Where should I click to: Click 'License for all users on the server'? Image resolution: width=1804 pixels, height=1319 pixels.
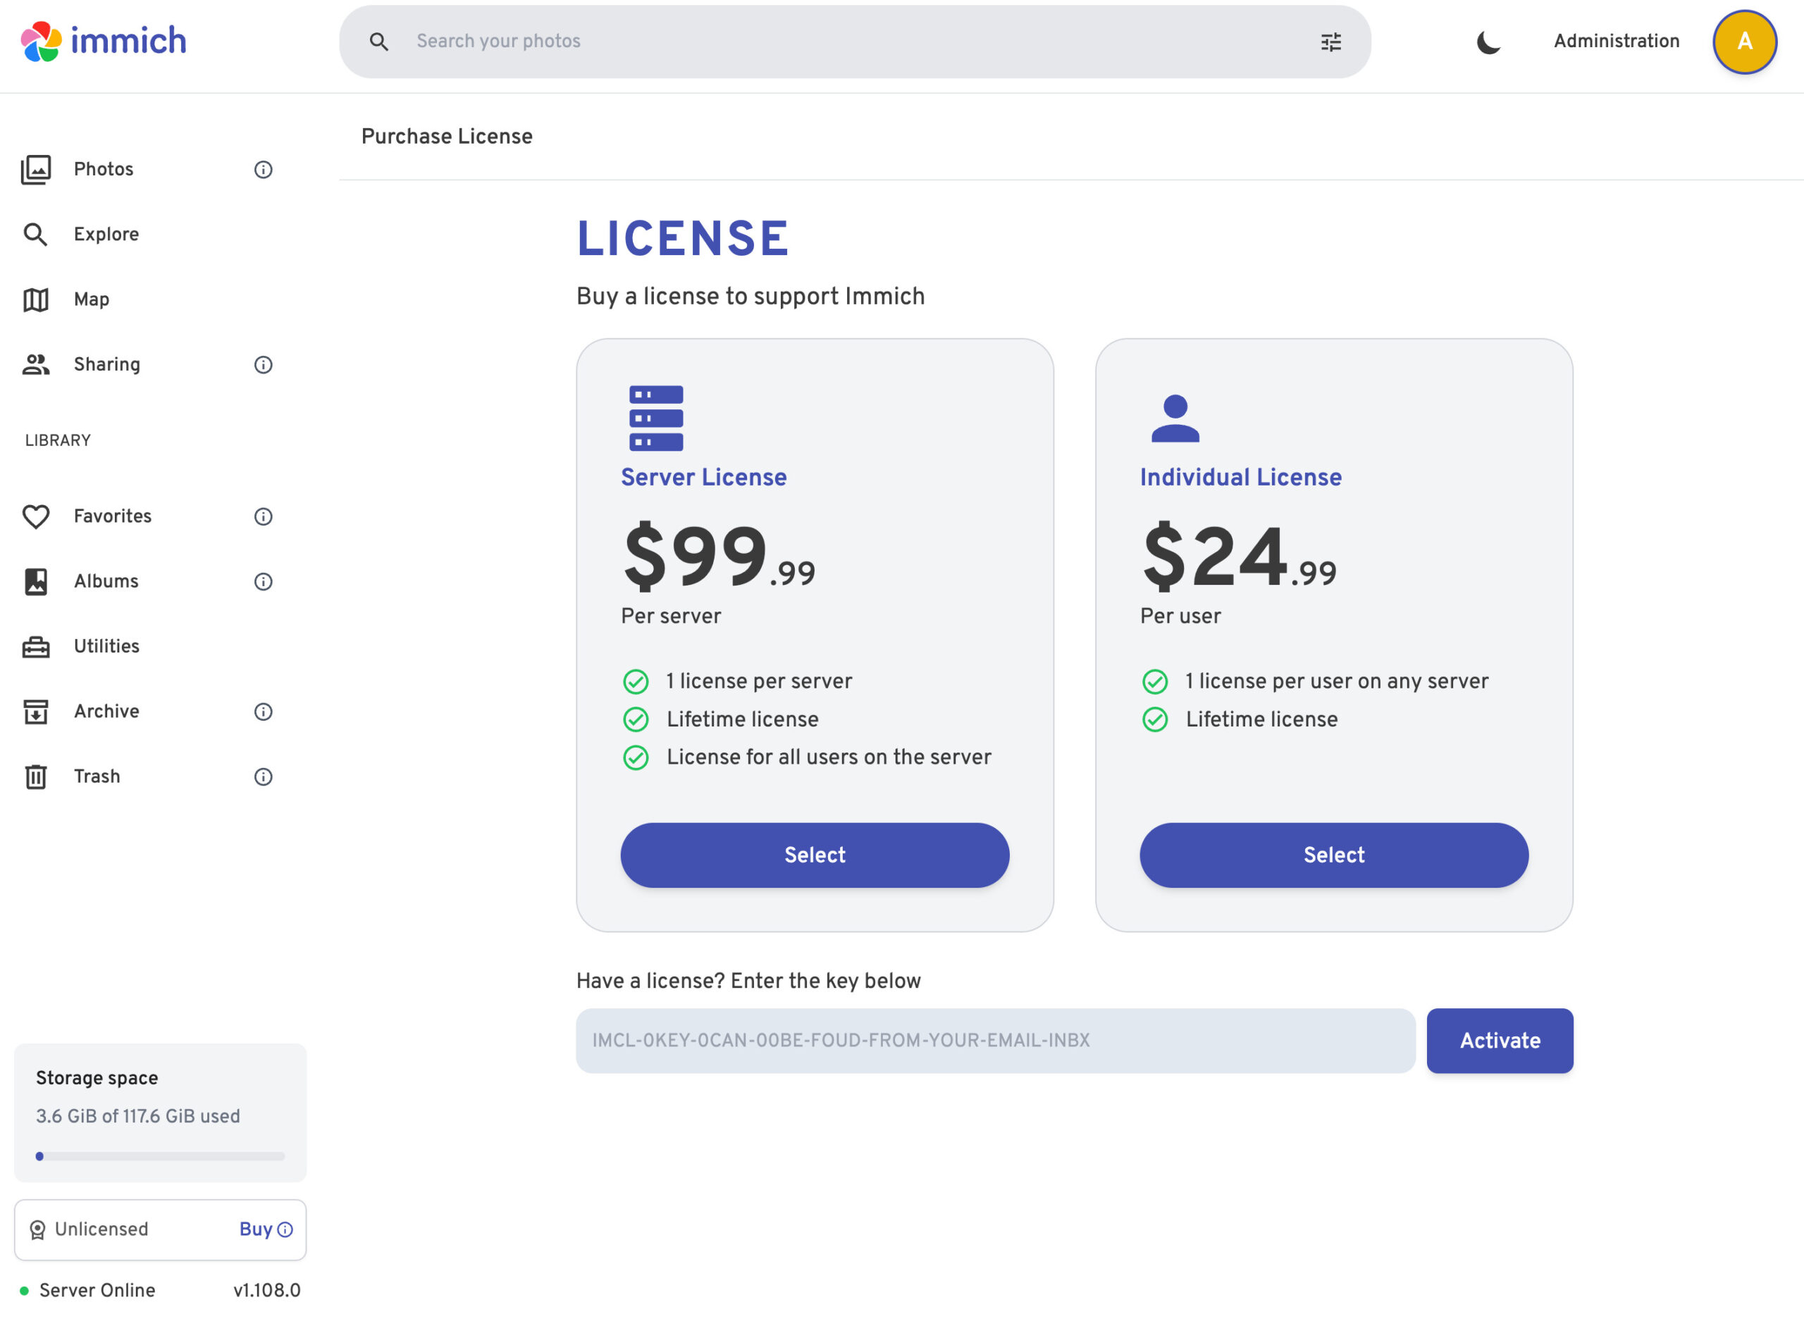click(x=829, y=757)
